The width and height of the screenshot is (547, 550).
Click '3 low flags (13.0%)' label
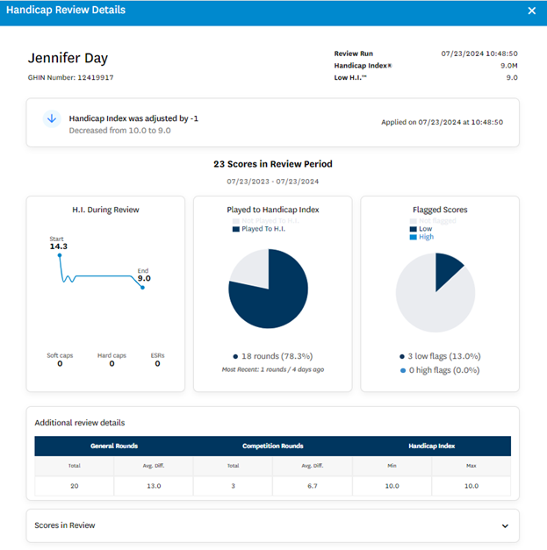coord(444,356)
